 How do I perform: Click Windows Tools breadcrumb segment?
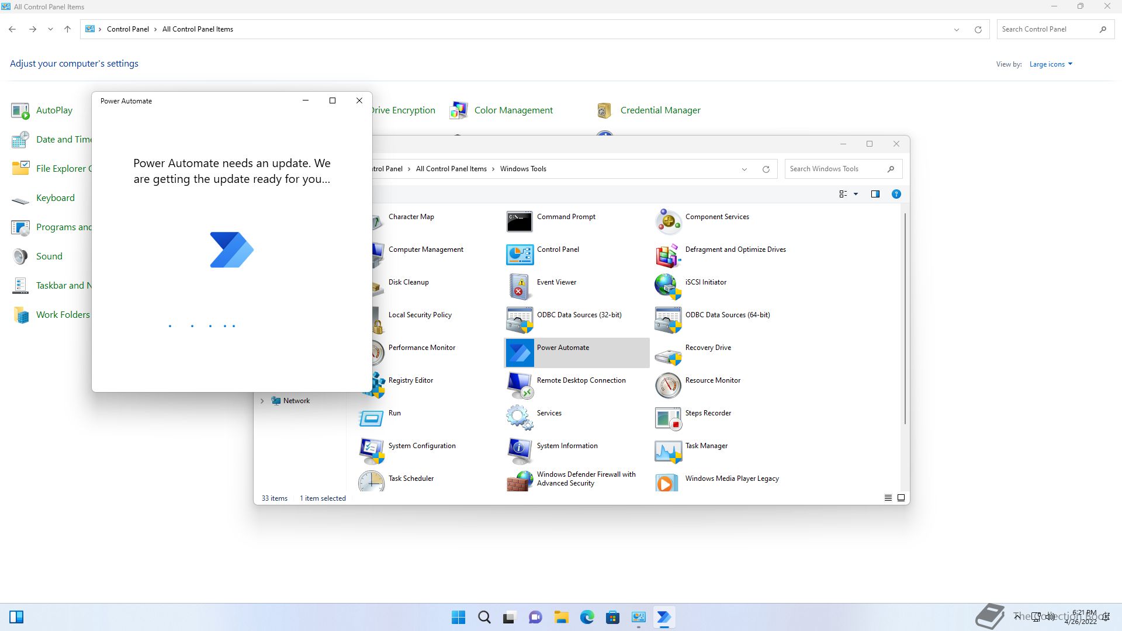point(523,169)
